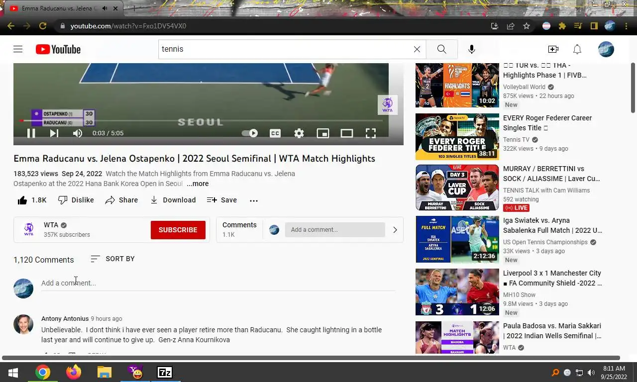Open the WTA channel avatar
Viewport: 637px width, 382px height.
pos(29,229)
